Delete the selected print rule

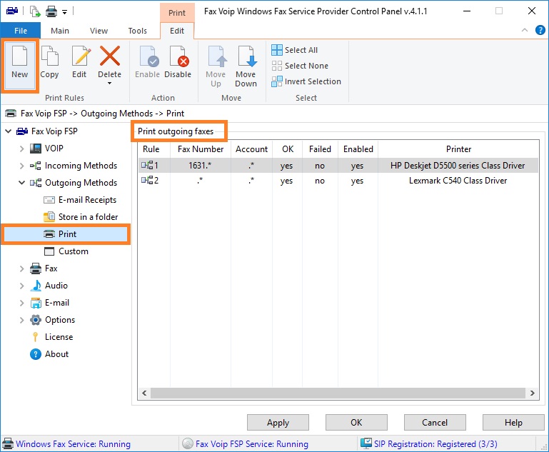(x=110, y=61)
